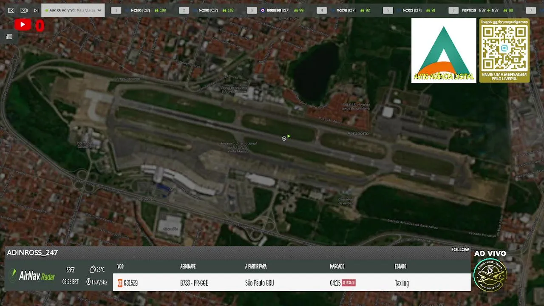Click the NSY to NSY route plane icon
This screenshot has height=306, width=544.
pos(489,10)
